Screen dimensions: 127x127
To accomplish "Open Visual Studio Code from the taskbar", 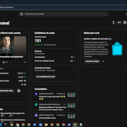I will 1,125.
